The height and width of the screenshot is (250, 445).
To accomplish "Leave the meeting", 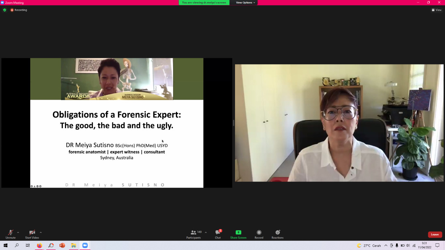I will (x=435, y=234).
